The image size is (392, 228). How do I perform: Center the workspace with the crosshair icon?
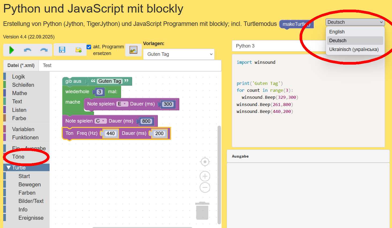(x=205, y=162)
